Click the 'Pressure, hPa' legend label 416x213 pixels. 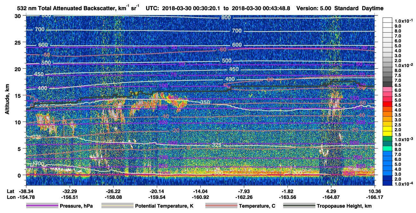(x=77, y=206)
